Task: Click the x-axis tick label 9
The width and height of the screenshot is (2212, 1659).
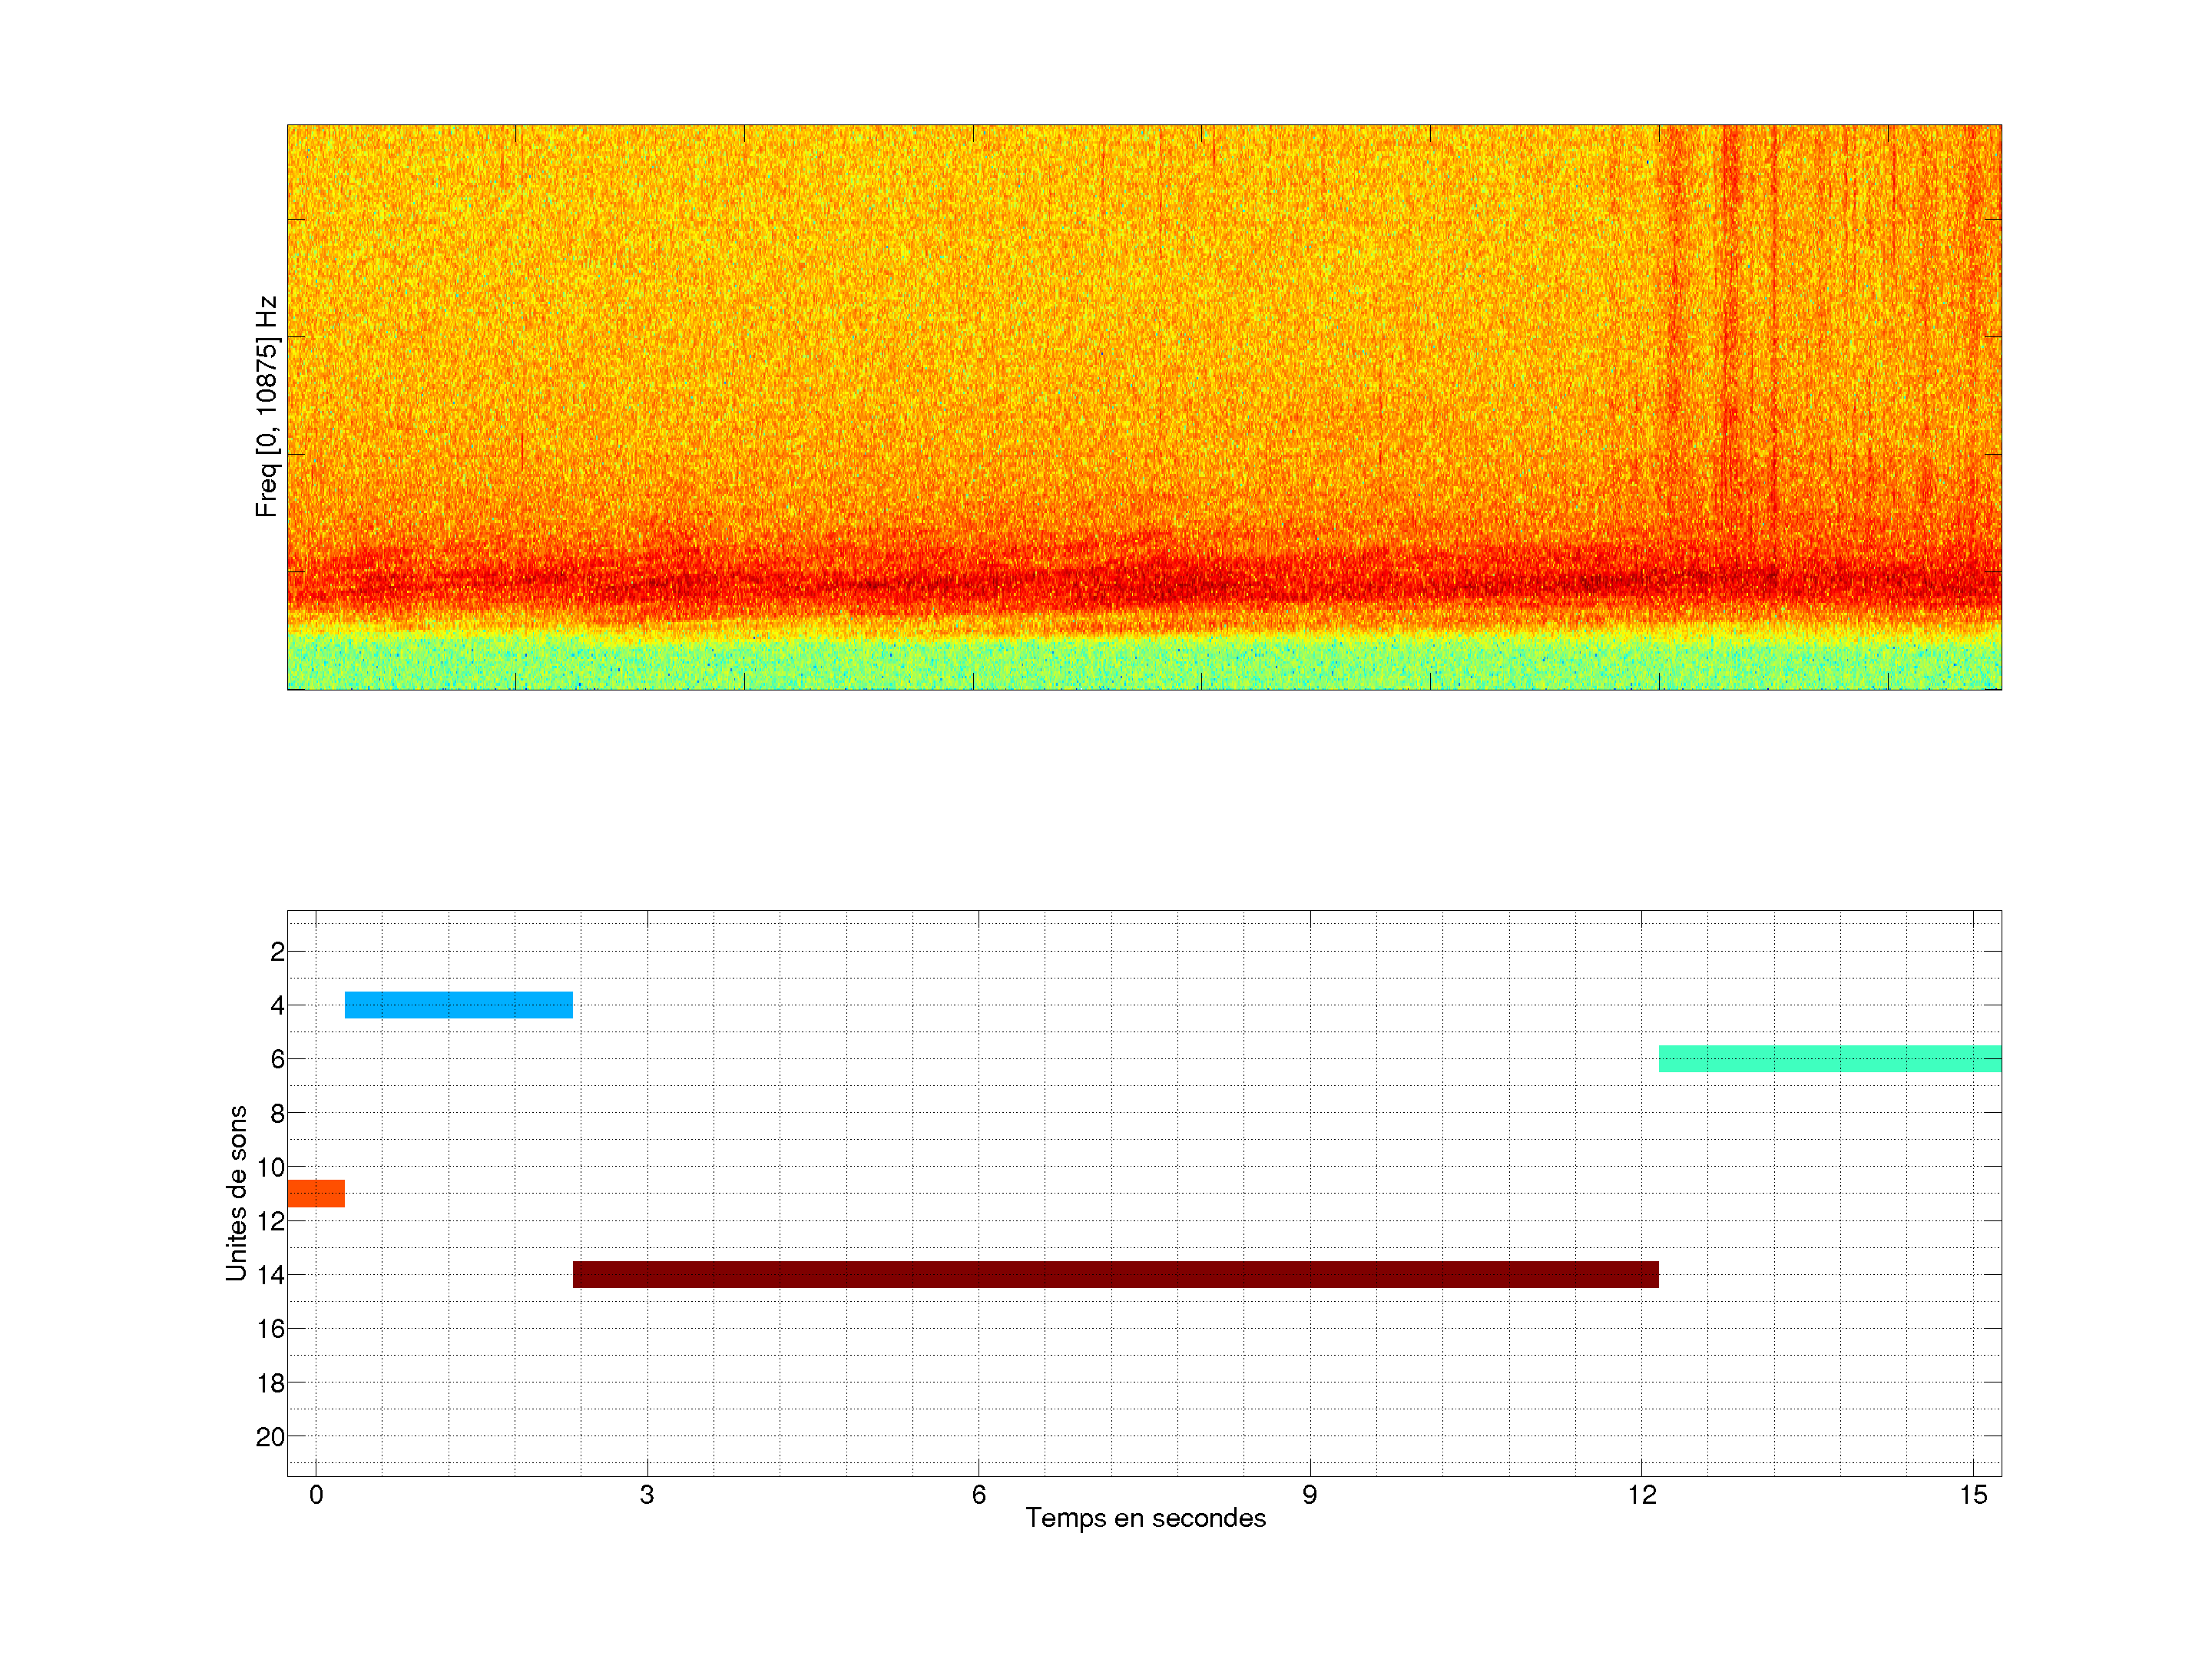Action: pyautogui.click(x=1309, y=1495)
